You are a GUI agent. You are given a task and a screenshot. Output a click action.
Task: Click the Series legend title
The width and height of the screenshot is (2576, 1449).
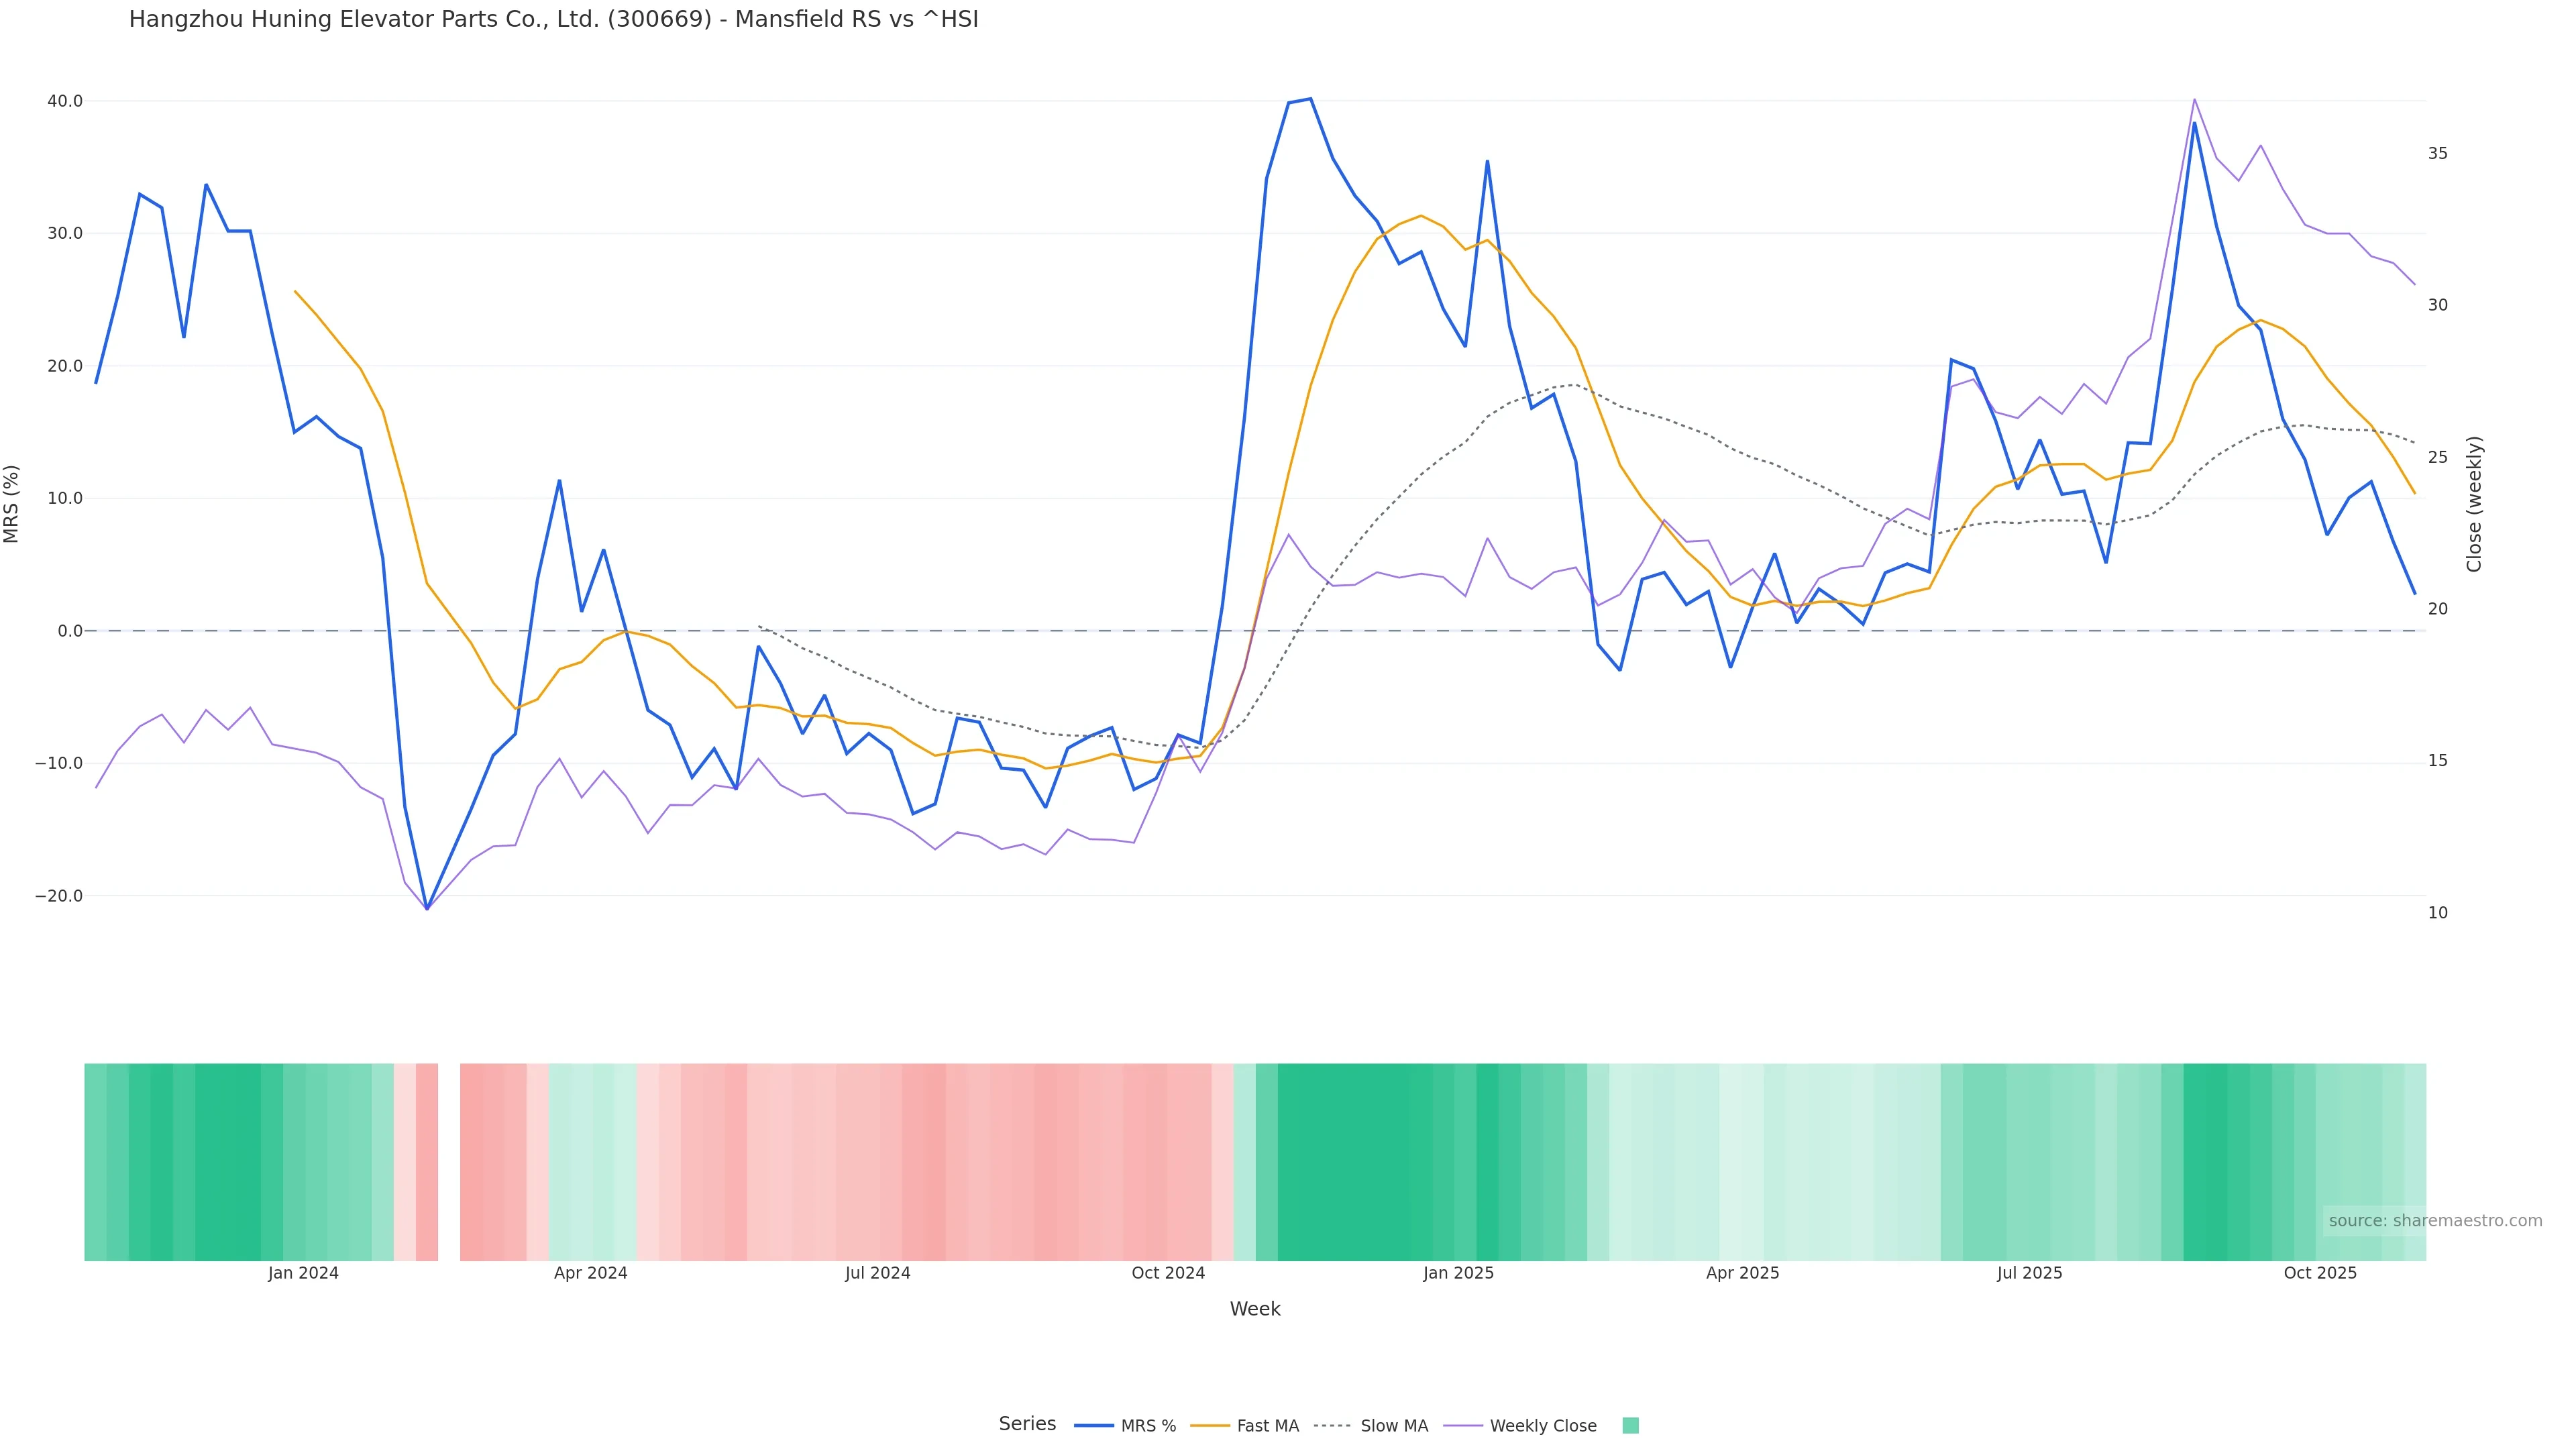1027,1424
